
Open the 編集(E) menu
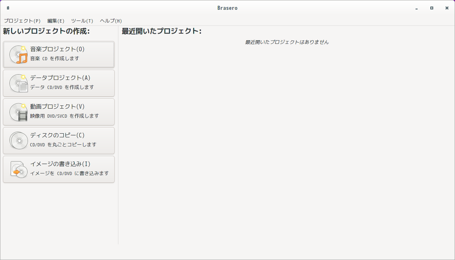[x=56, y=21]
